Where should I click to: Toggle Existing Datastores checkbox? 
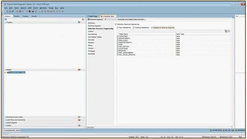click(134, 27)
